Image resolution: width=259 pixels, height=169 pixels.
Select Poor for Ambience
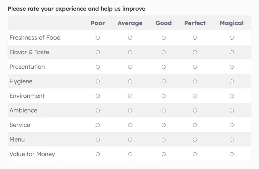98,110
